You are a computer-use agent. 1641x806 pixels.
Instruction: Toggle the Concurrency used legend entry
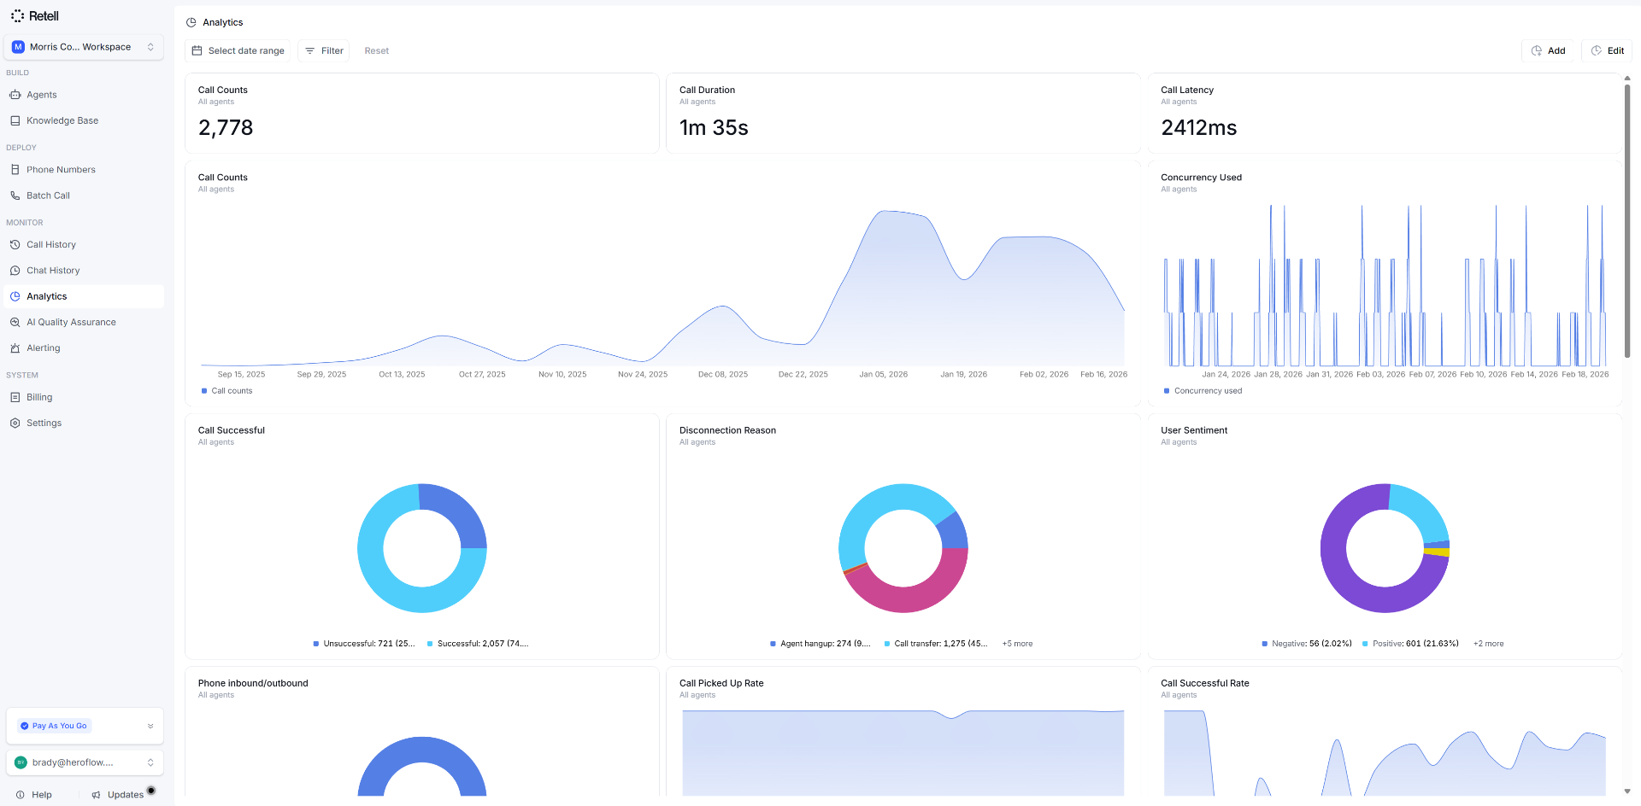1203,391
